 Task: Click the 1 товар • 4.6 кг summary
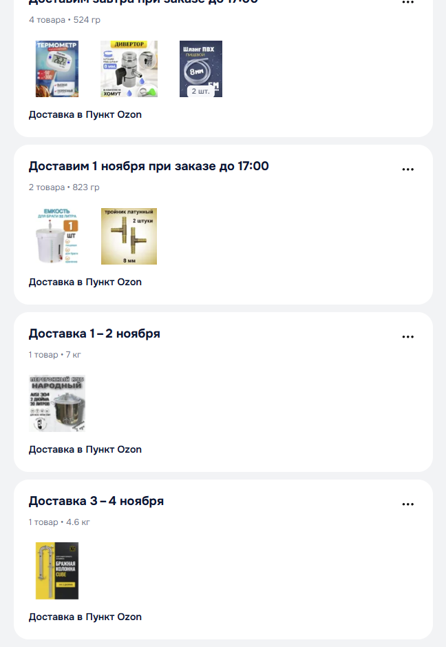pyautogui.click(x=59, y=522)
